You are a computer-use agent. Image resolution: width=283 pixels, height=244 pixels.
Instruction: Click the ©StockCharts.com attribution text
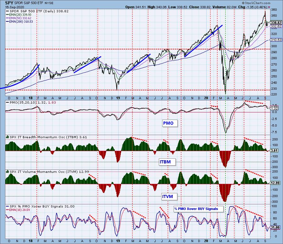click(256, 3)
